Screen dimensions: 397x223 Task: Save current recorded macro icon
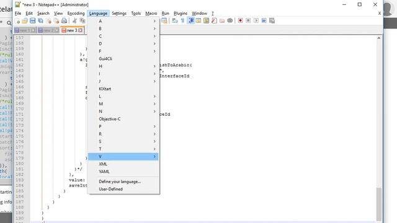point(272,20)
